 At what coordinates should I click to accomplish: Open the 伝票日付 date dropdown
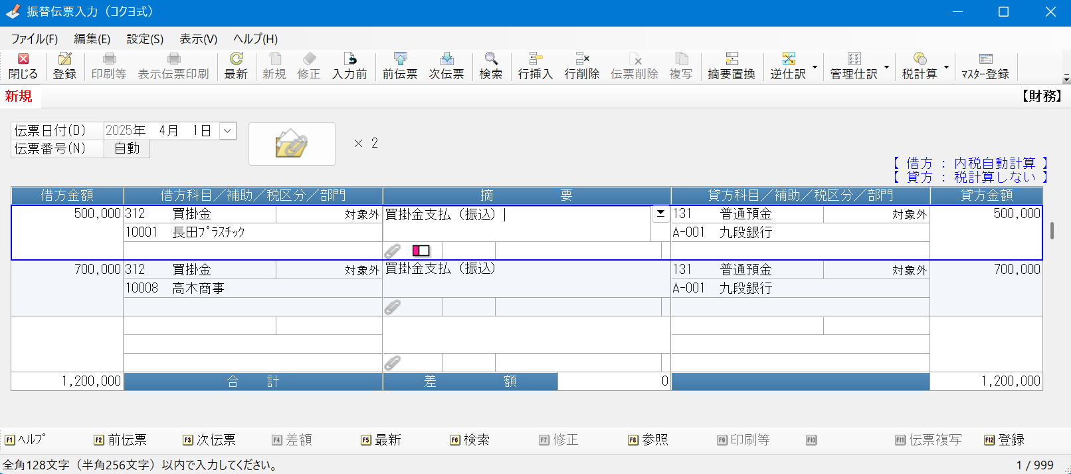click(227, 131)
